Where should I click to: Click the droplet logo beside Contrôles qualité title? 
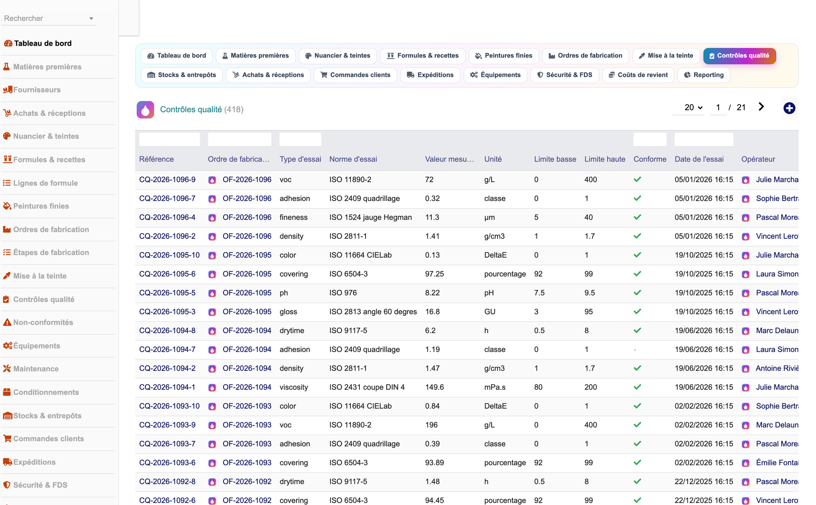tap(146, 110)
